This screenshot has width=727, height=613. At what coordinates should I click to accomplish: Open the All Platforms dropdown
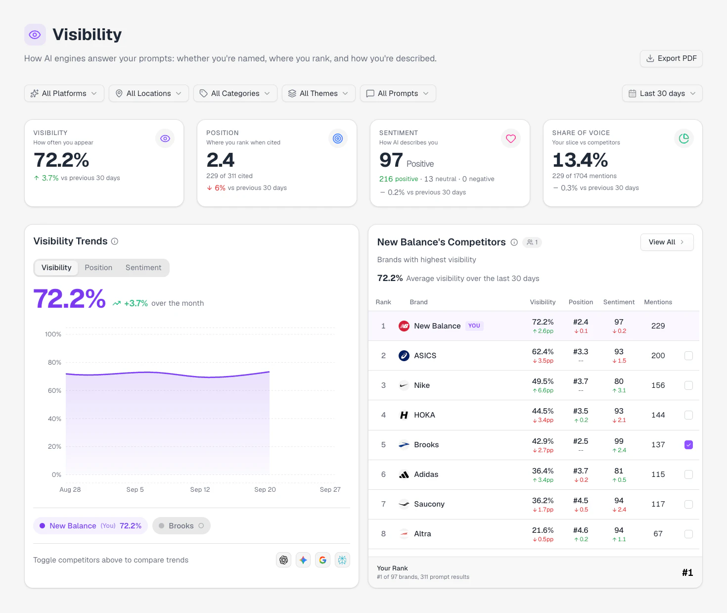[x=64, y=94]
